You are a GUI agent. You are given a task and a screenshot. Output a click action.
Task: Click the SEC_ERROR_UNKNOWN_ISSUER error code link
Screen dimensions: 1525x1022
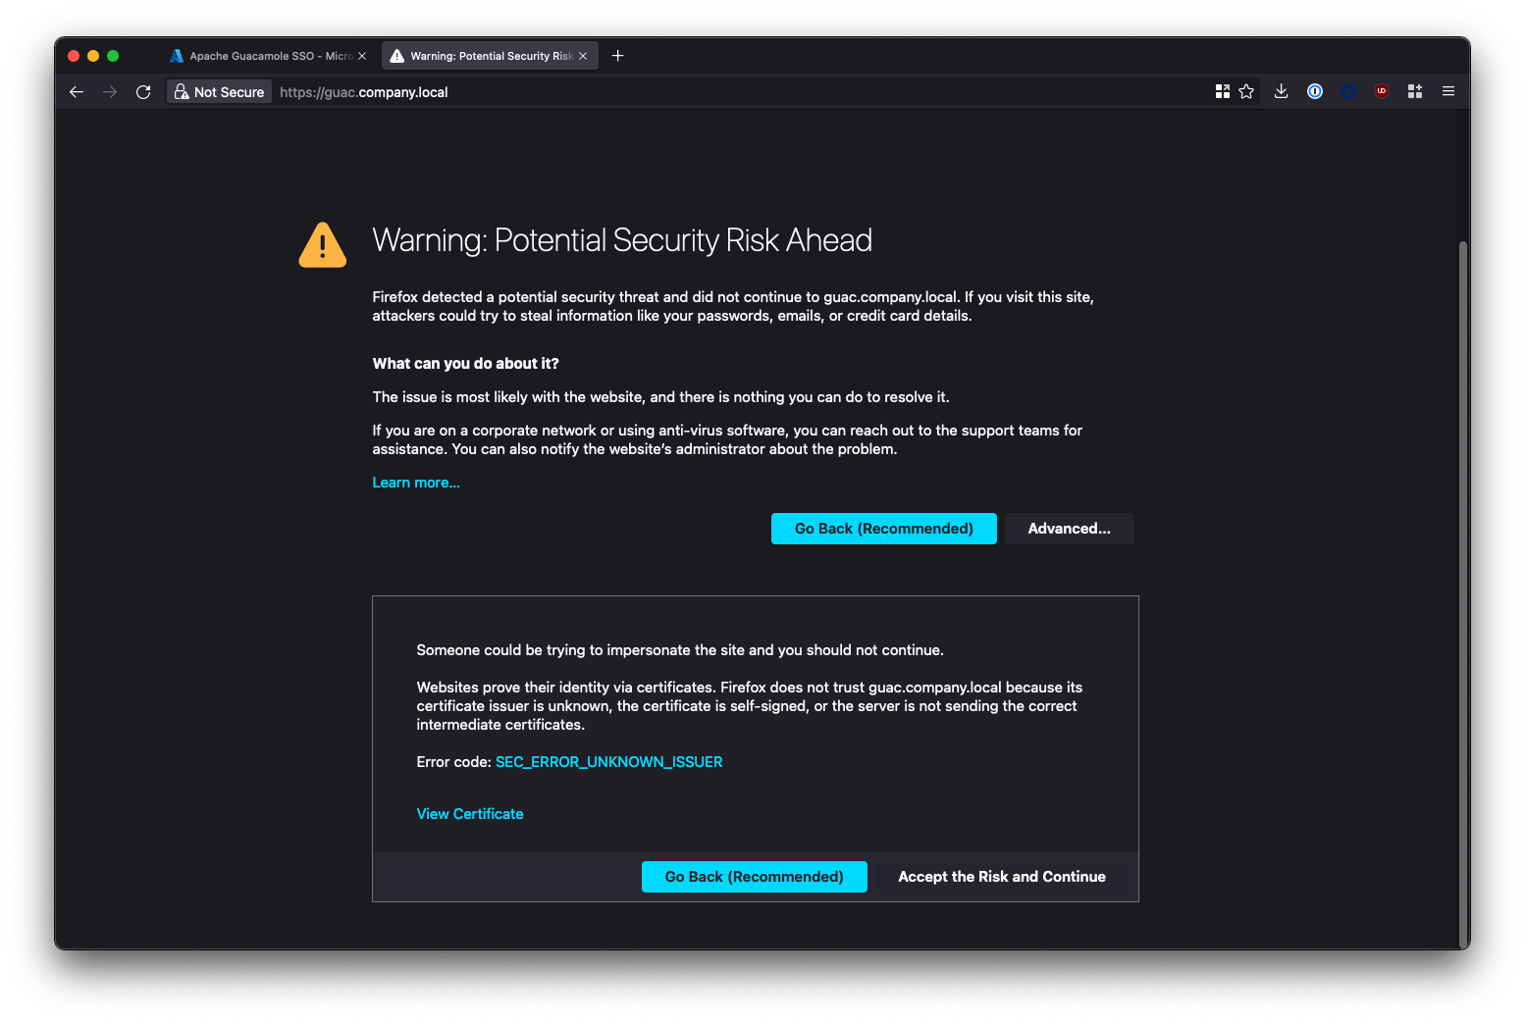point(608,762)
